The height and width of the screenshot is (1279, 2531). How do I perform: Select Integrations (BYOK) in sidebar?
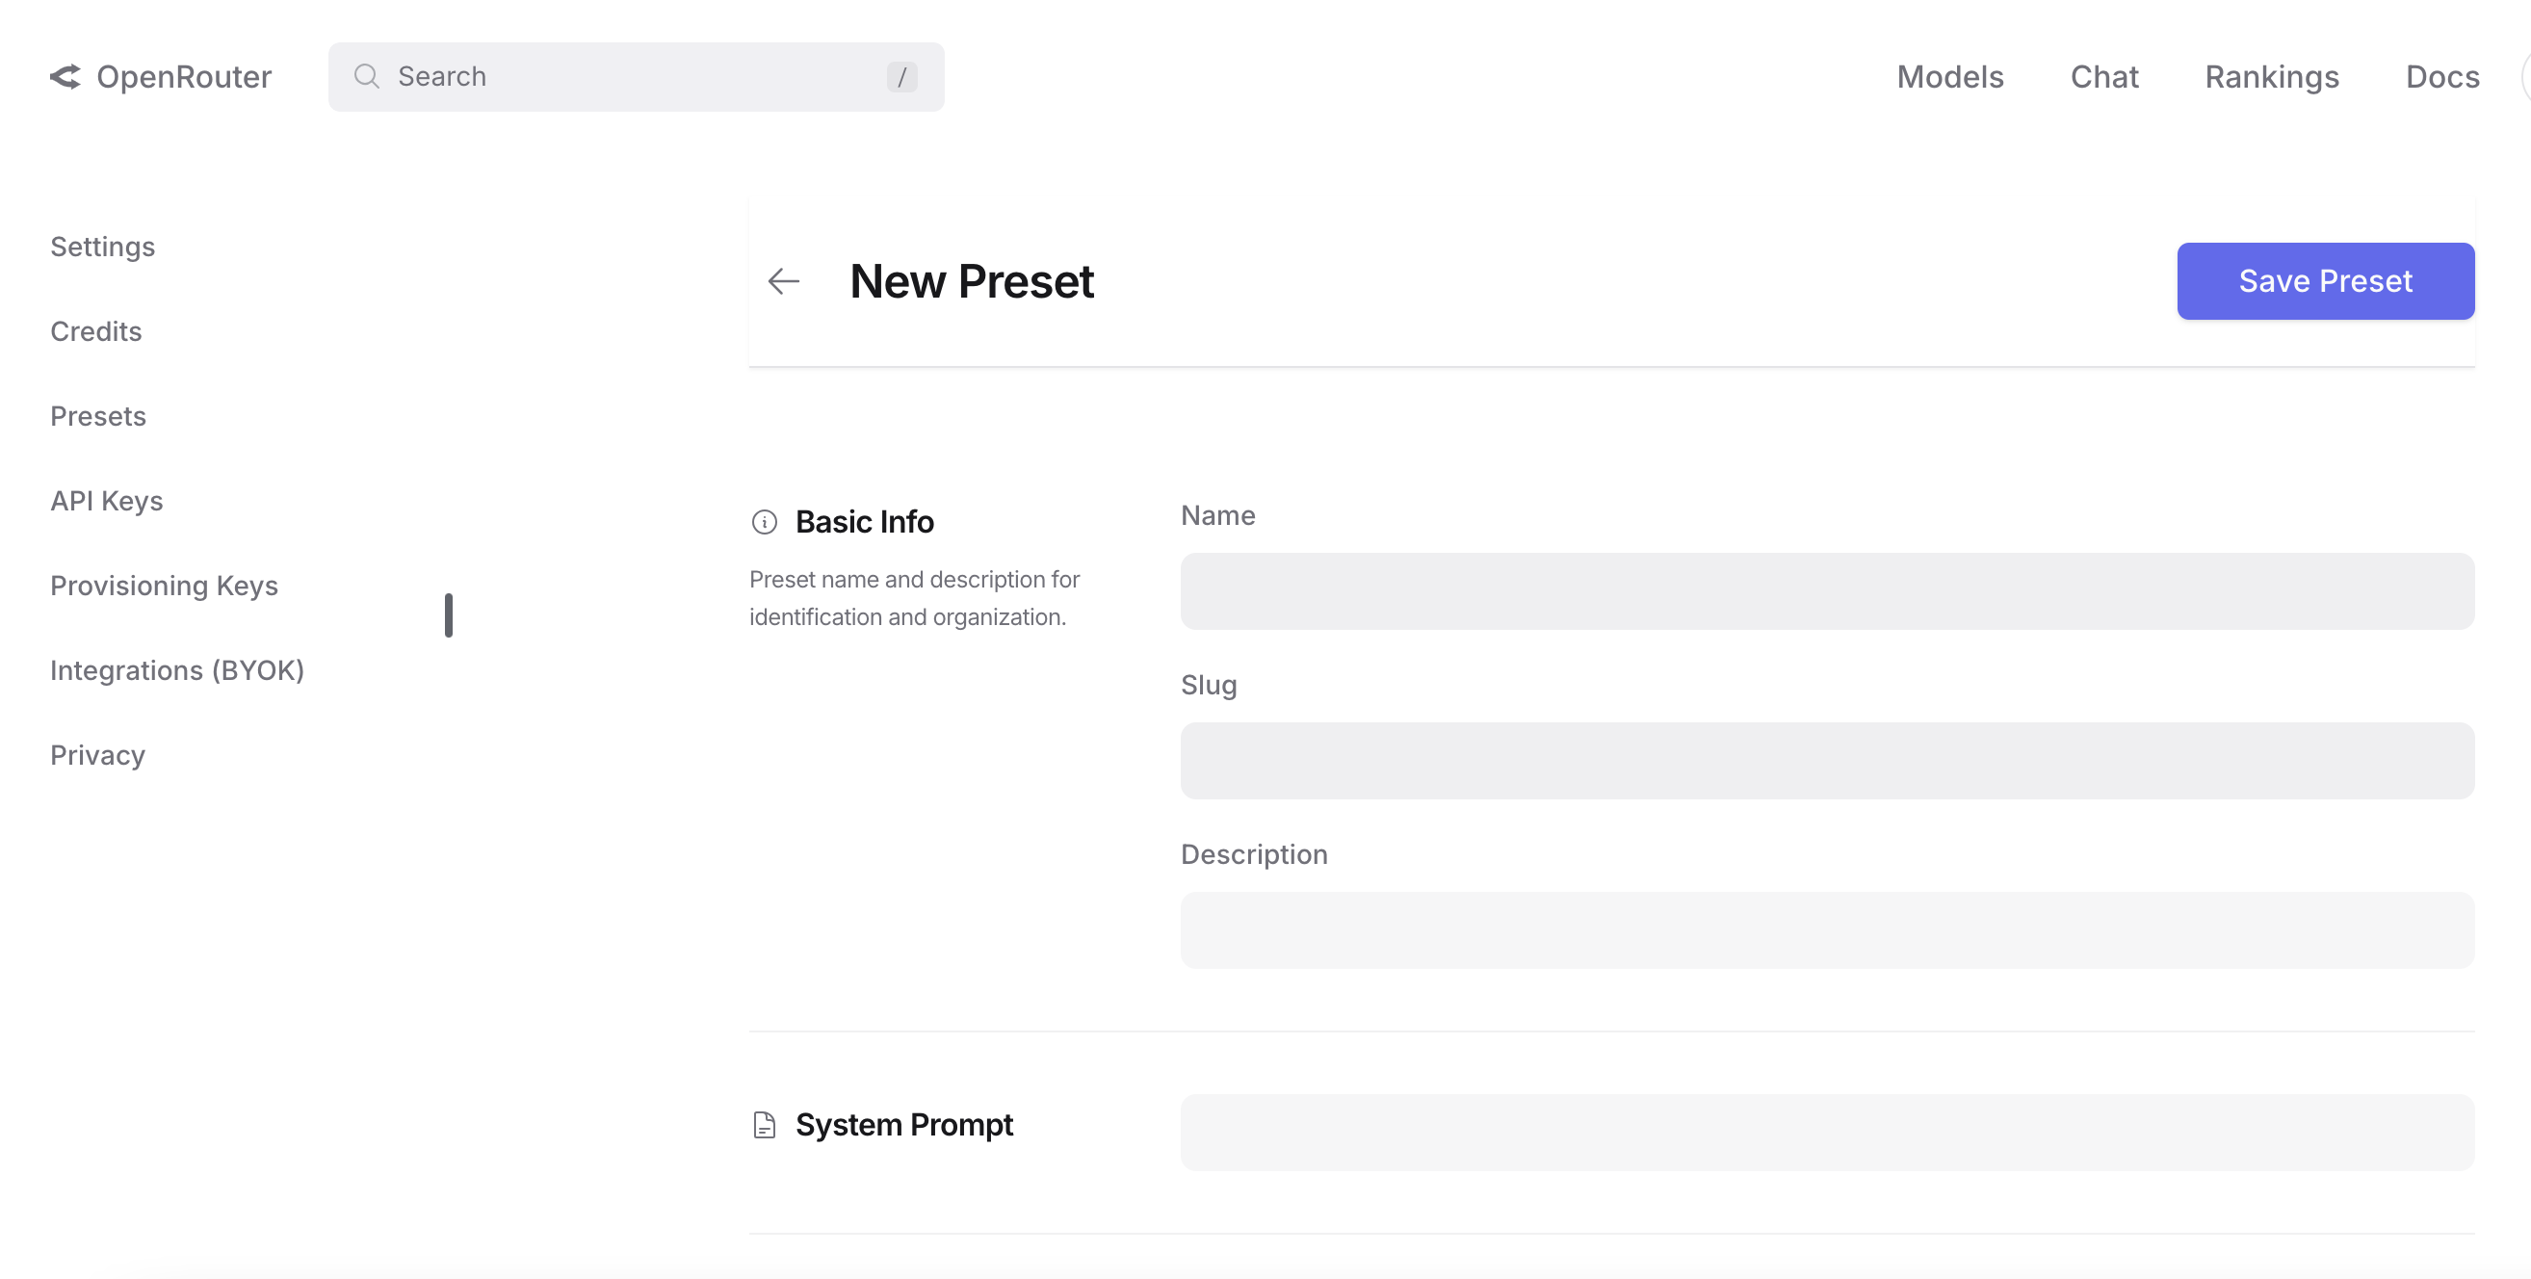point(178,670)
